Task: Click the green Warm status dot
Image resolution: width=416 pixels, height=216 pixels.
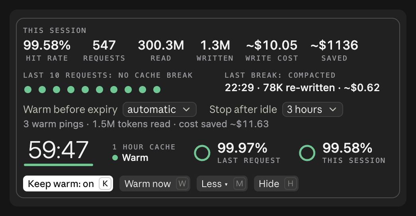Action: click(115, 158)
